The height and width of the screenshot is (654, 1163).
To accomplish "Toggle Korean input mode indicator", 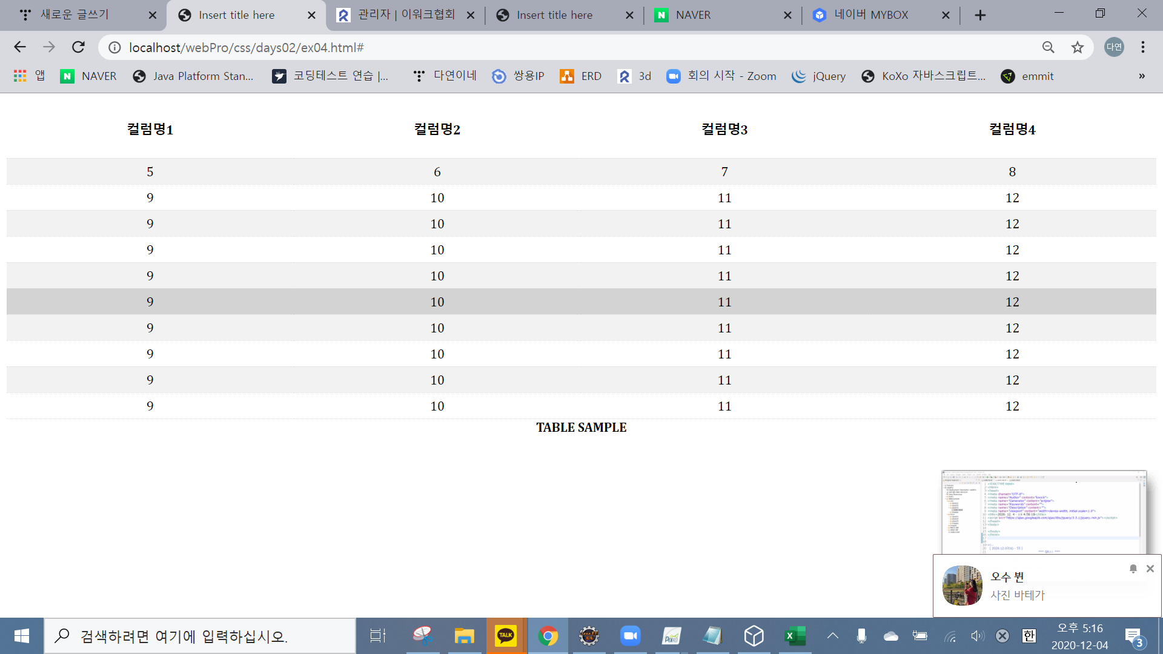I will pyautogui.click(x=1029, y=636).
